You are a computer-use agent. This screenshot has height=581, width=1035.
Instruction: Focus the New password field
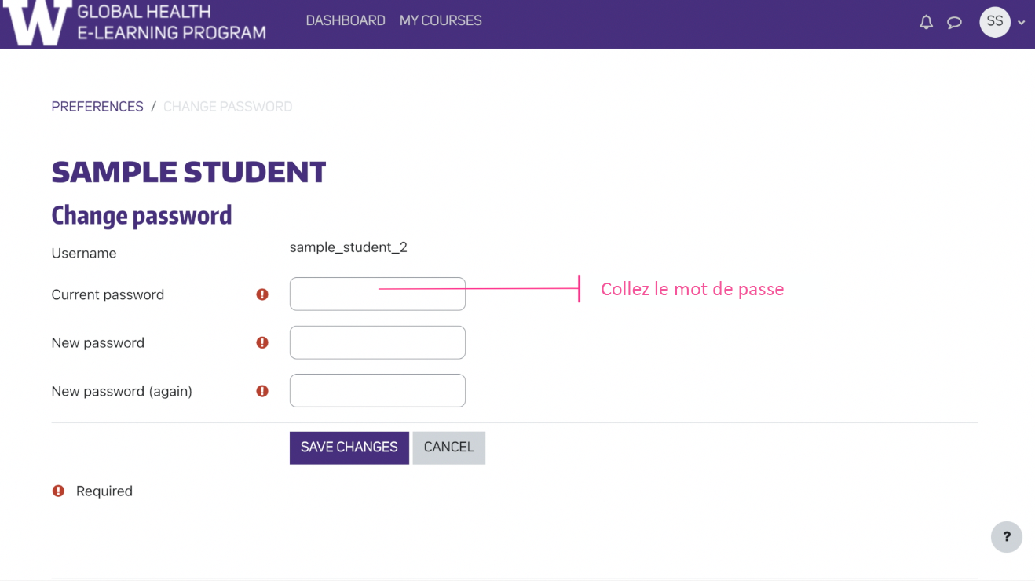click(x=377, y=342)
